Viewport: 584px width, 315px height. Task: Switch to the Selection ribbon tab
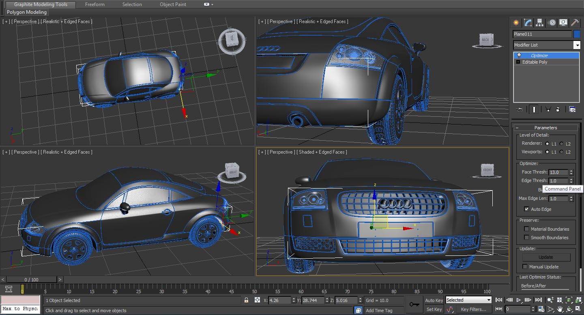click(132, 4)
